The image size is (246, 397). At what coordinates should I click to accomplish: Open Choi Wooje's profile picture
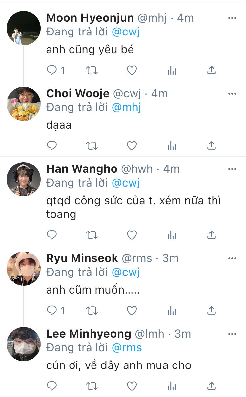(24, 104)
